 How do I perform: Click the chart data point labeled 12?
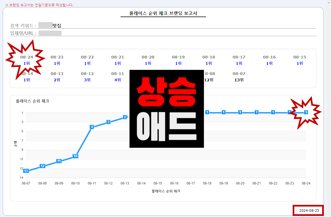coord(42,166)
